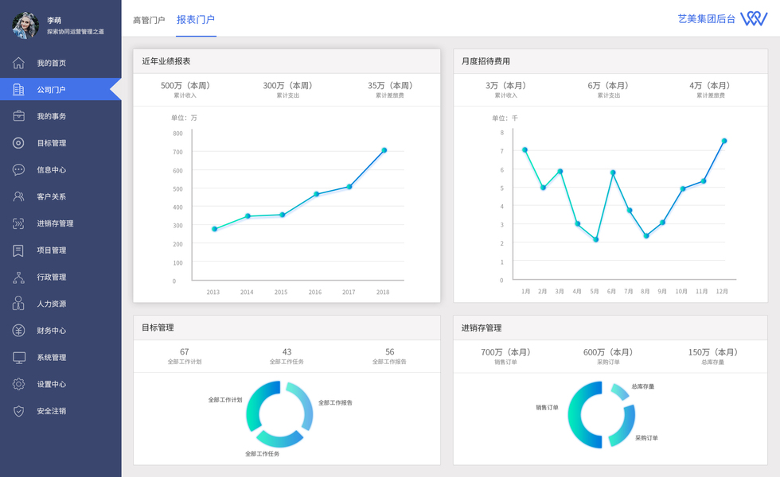The height and width of the screenshot is (477, 780).
Task: Click the 全部工作报告 donut segment
Action: [x=303, y=405]
